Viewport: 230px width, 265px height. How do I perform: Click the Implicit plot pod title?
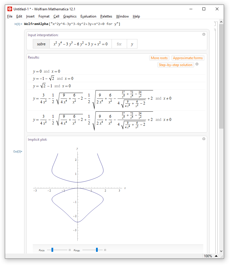tap(37, 140)
